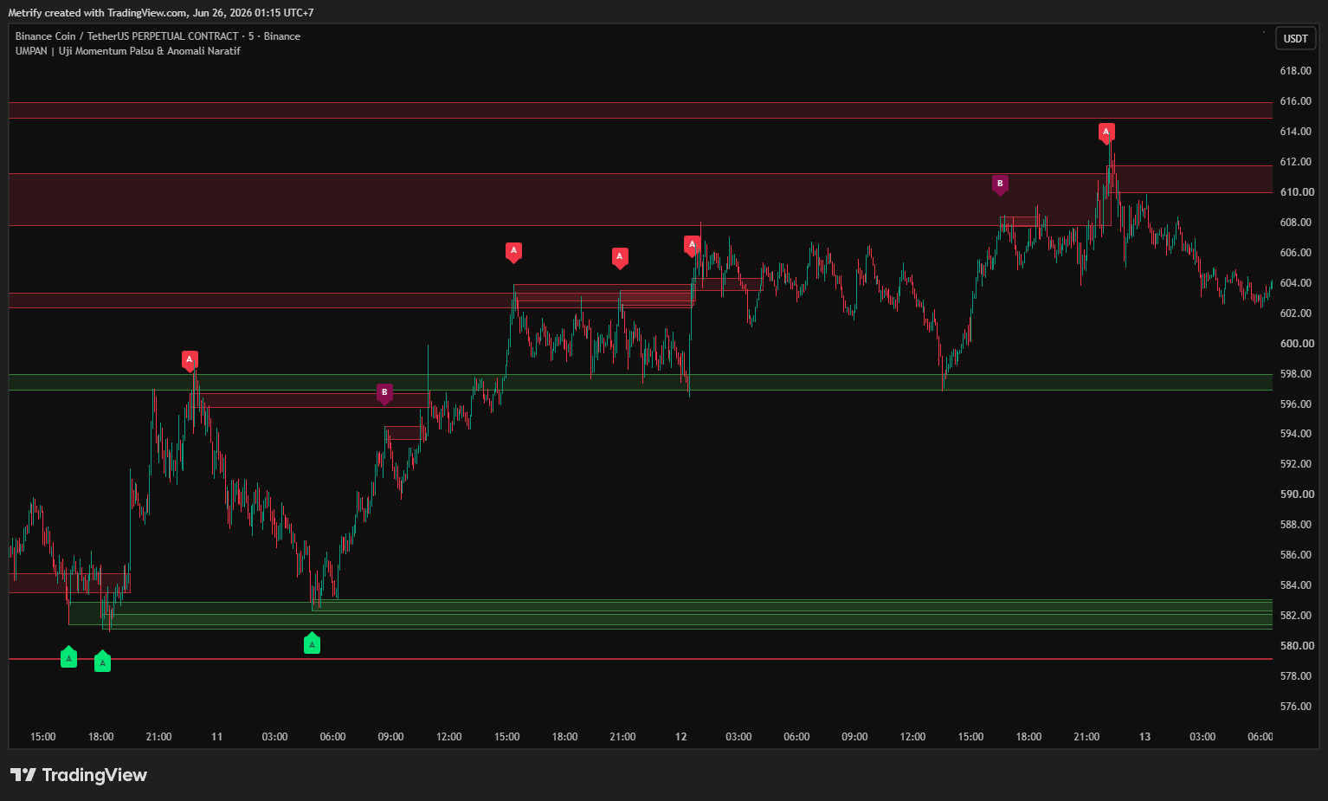
Task: Click the red A marker near 599 before date 11
Action: tap(190, 360)
